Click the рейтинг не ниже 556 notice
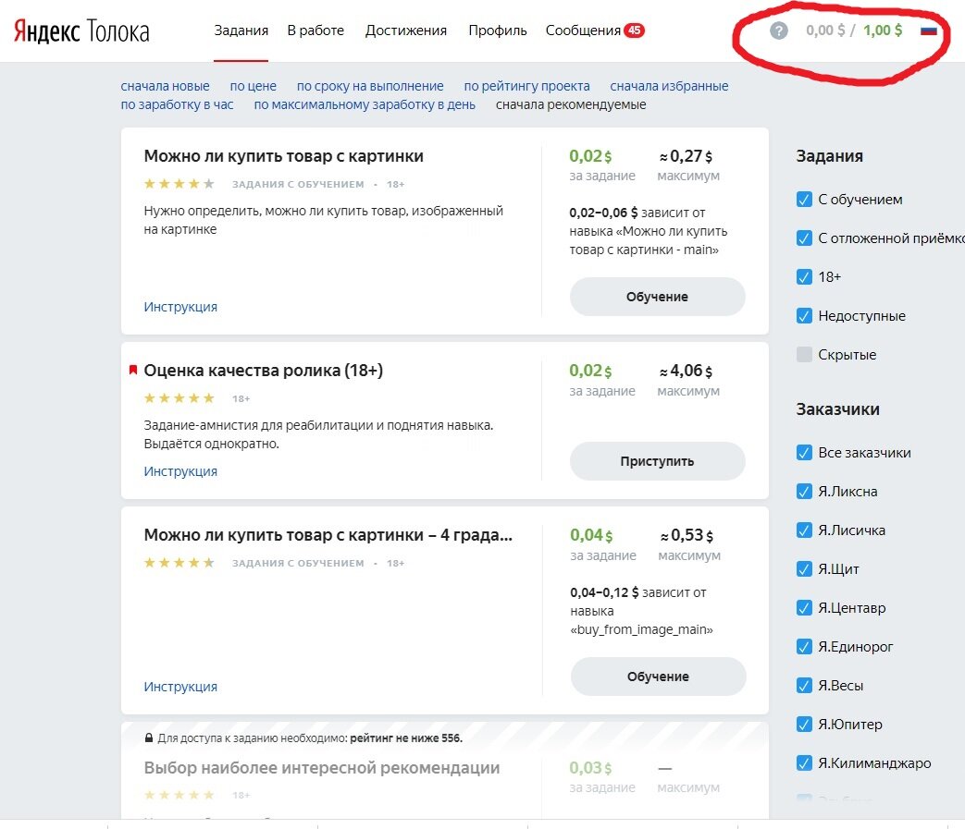The height and width of the screenshot is (829, 965). (x=406, y=738)
